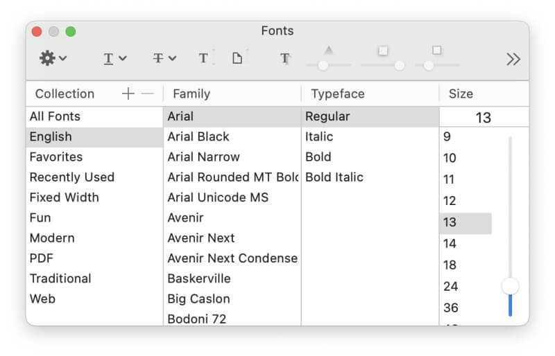This screenshot has height=356, width=555.
Task: Choose Arial Rounded MT Bold family
Action: click(x=232, y=177)
